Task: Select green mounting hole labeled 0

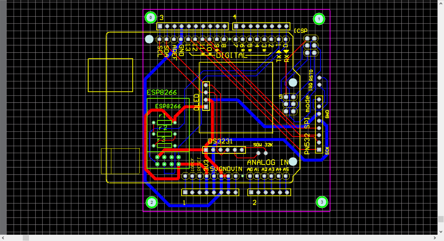Action: click(151, 18)
